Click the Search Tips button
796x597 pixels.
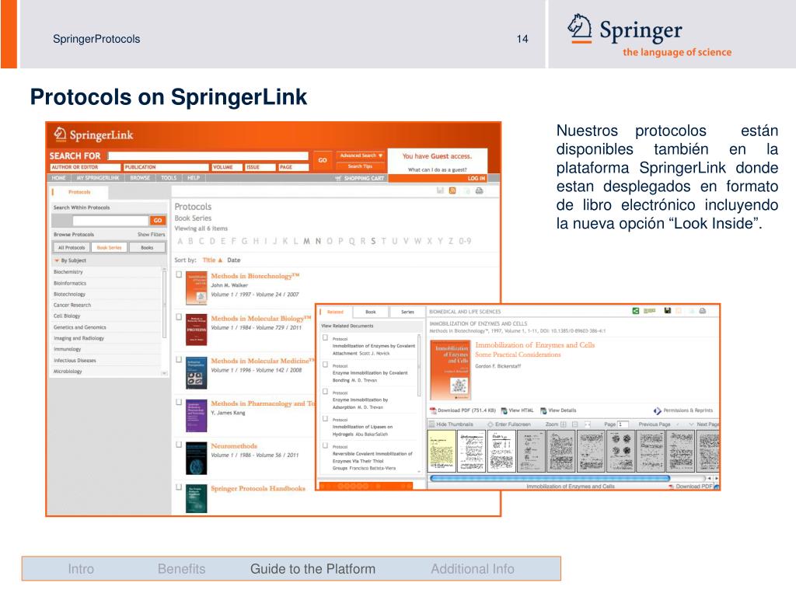pyautogui.click(x=360, y=166)
